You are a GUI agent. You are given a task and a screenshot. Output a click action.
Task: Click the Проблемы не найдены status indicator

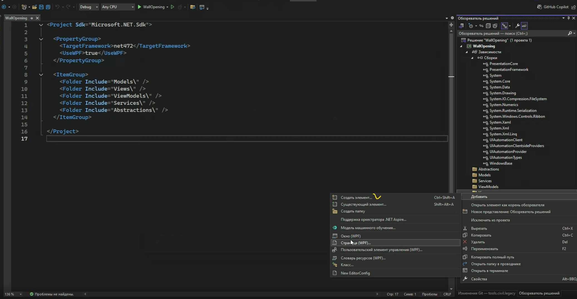tap(52, 294)
